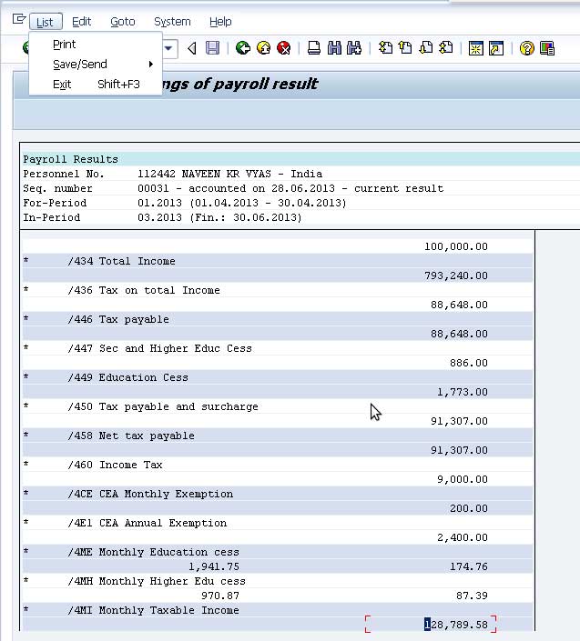Select the /460 Income Tax row
This screenshot has width=580, height=641.
coord(278,465)
